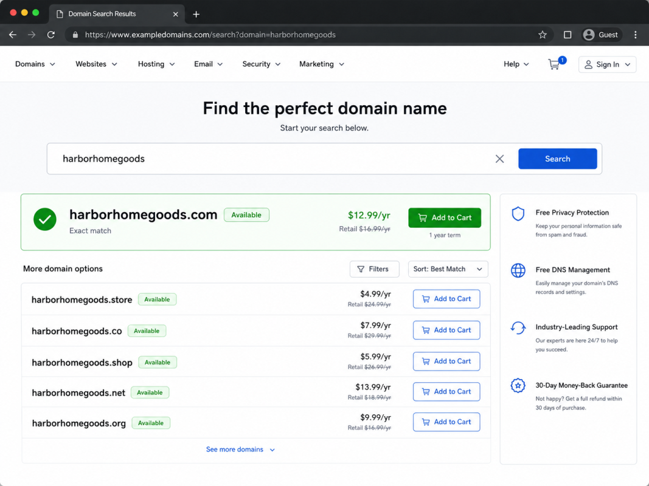649x486 pixels.
Task: Click the $12.99/yr price text
Action: 369,215
